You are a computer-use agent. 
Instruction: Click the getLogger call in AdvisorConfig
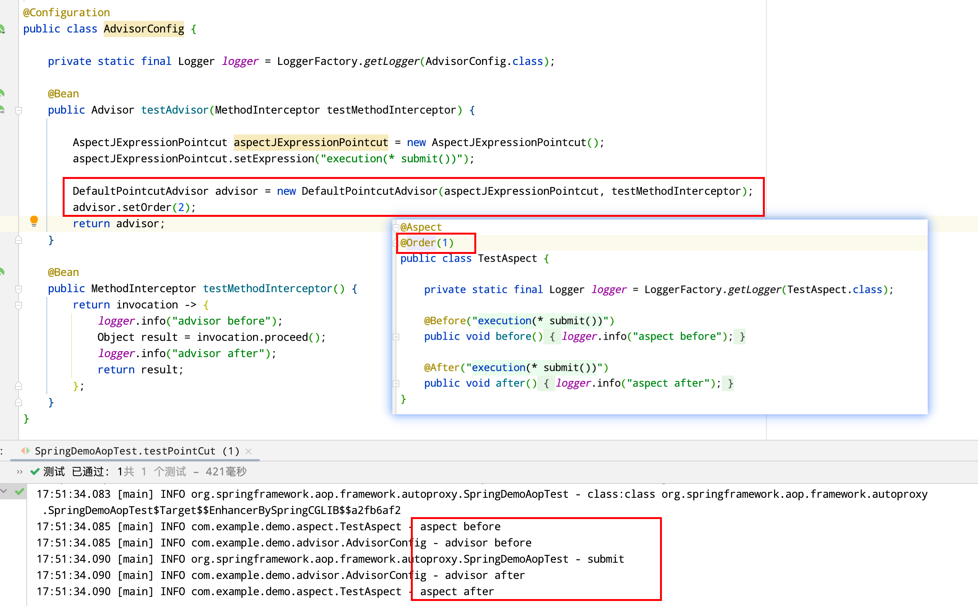tap(392, 61)
